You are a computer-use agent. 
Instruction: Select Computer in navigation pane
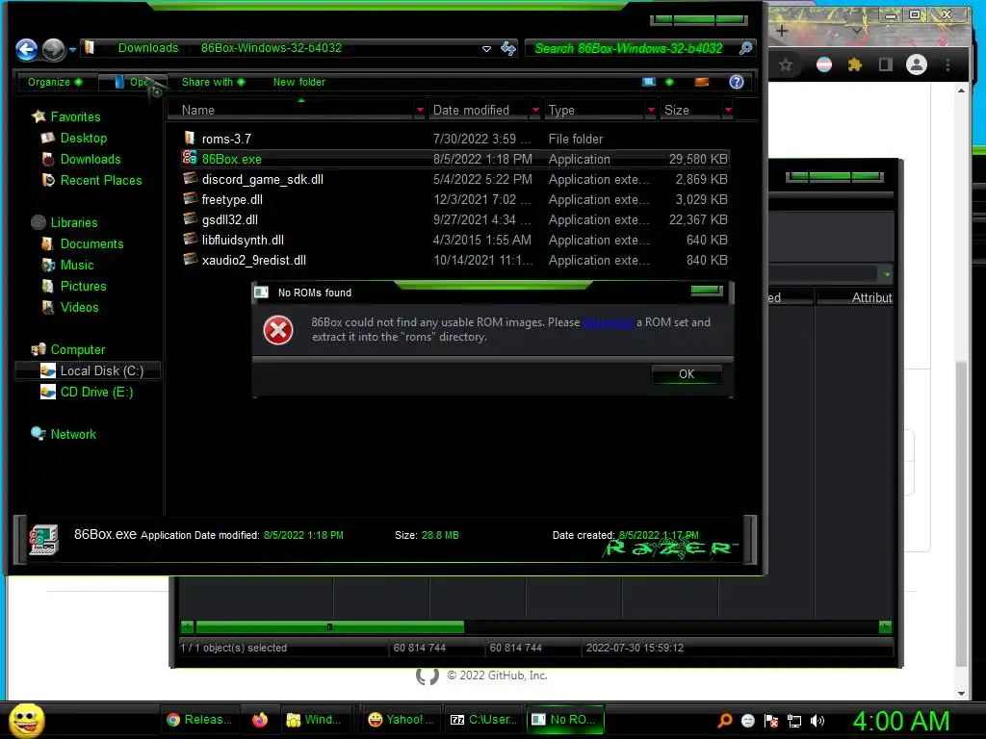68,349
